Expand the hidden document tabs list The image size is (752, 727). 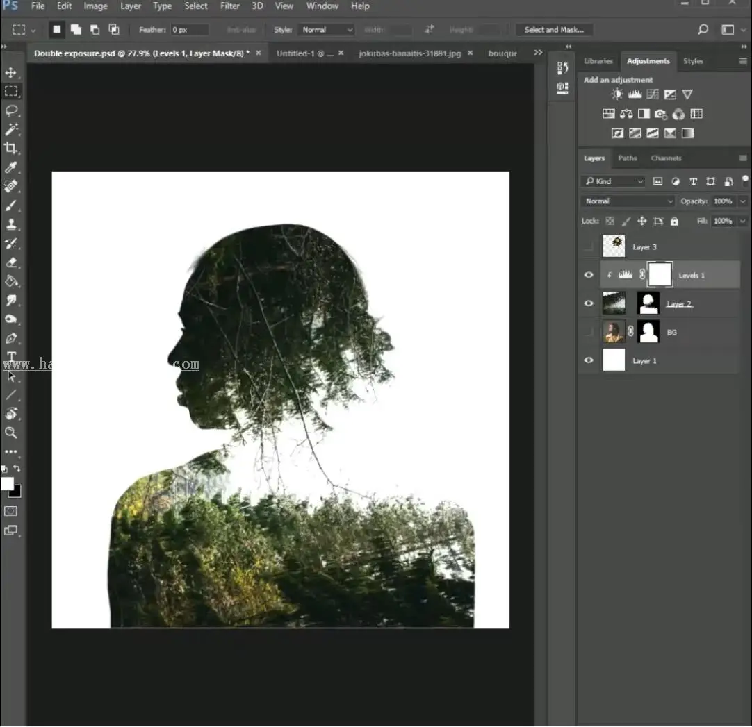coord(538,53)
